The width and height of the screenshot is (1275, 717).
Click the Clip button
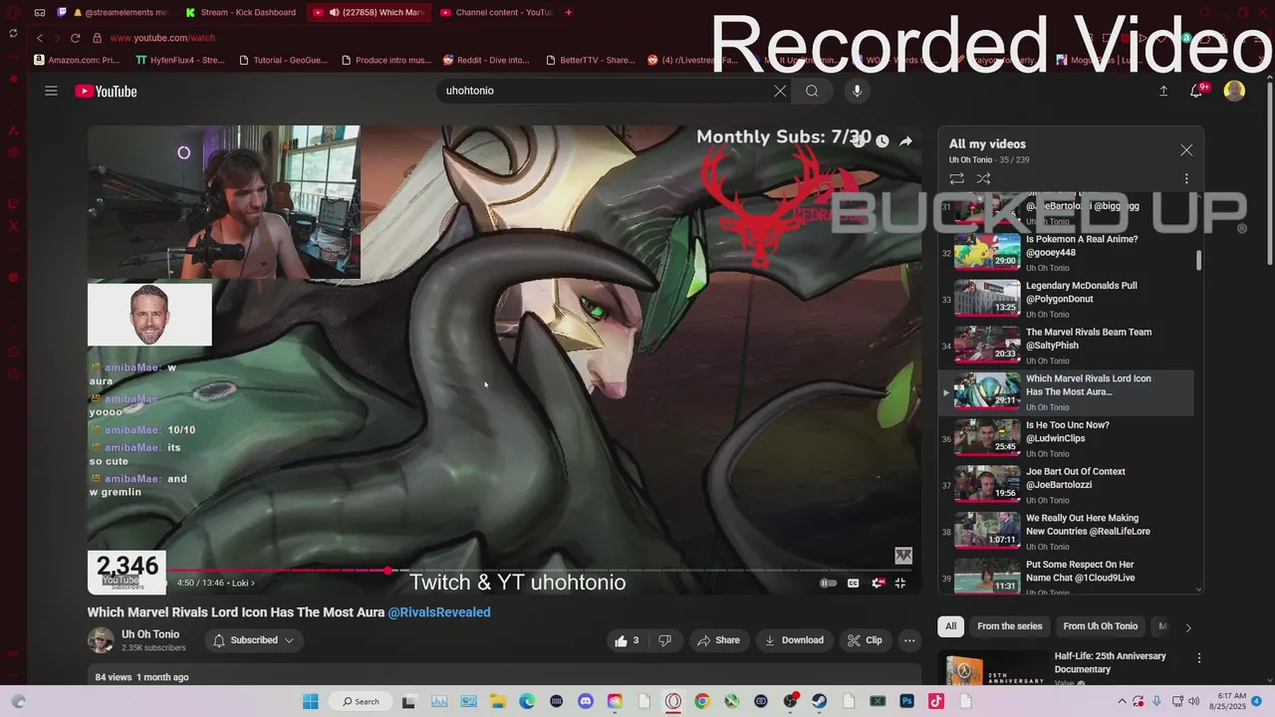[x=865, y=640]
